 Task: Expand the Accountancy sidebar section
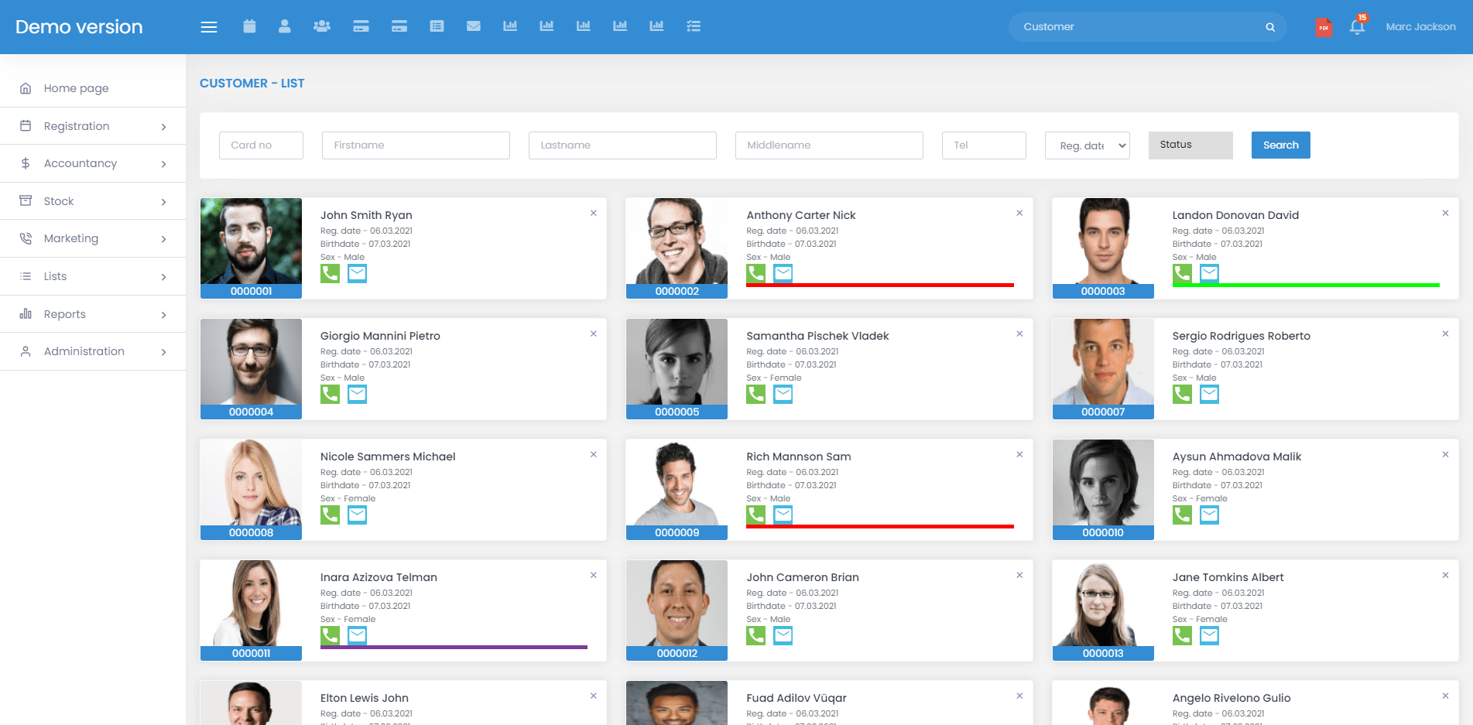[x=93, y=163]
